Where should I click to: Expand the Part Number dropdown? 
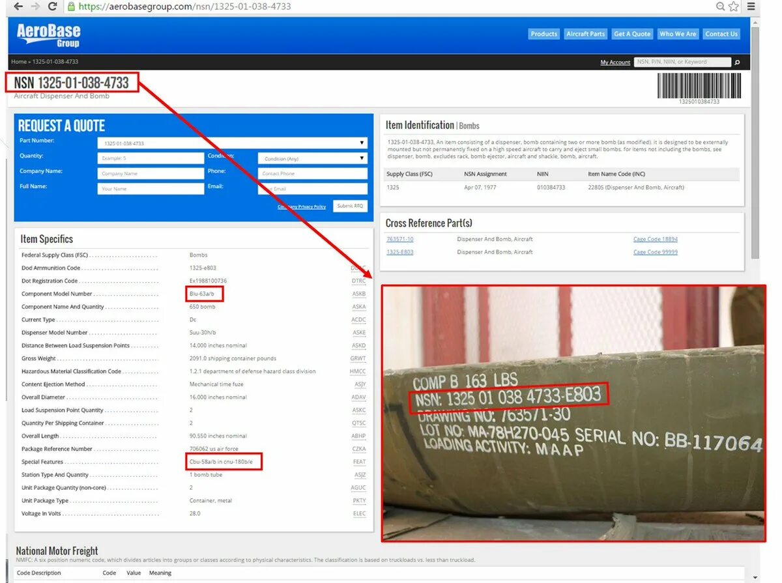232,143
